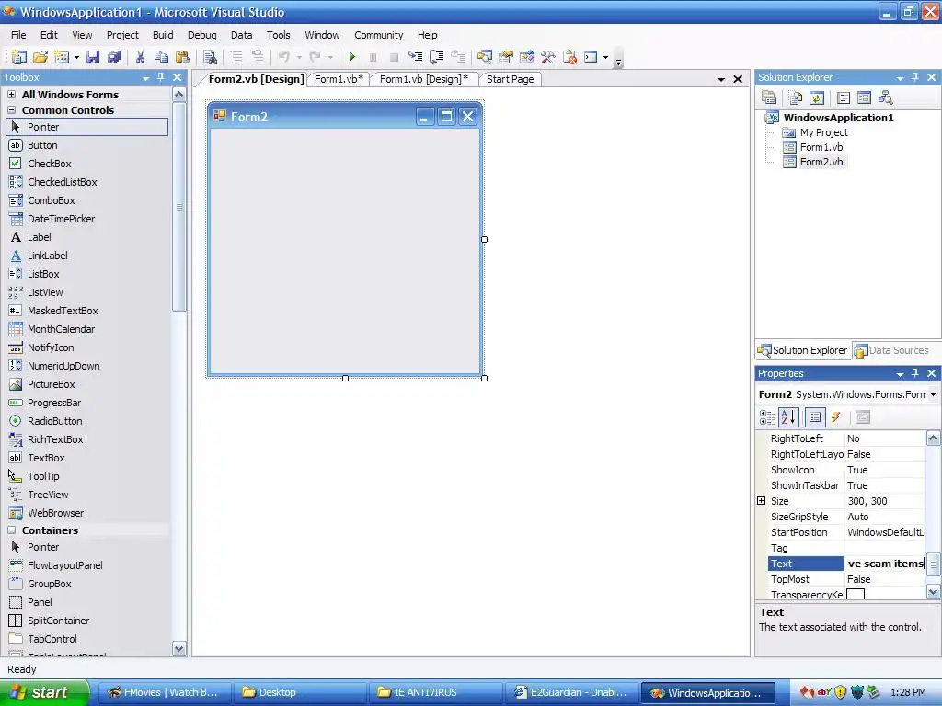Click the New Project icon

(x=18, y=57)
